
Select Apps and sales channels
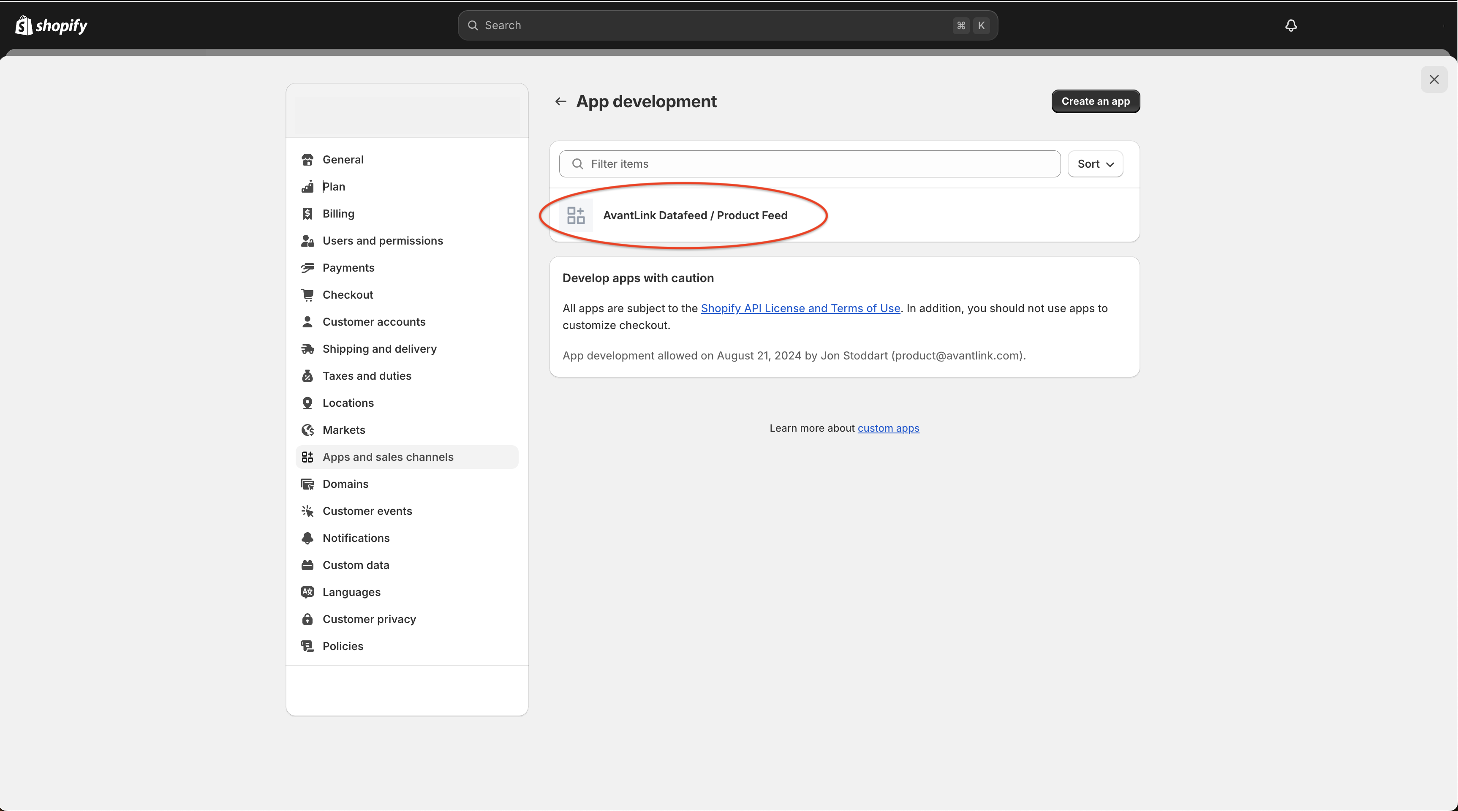click(x=406, y=457)
